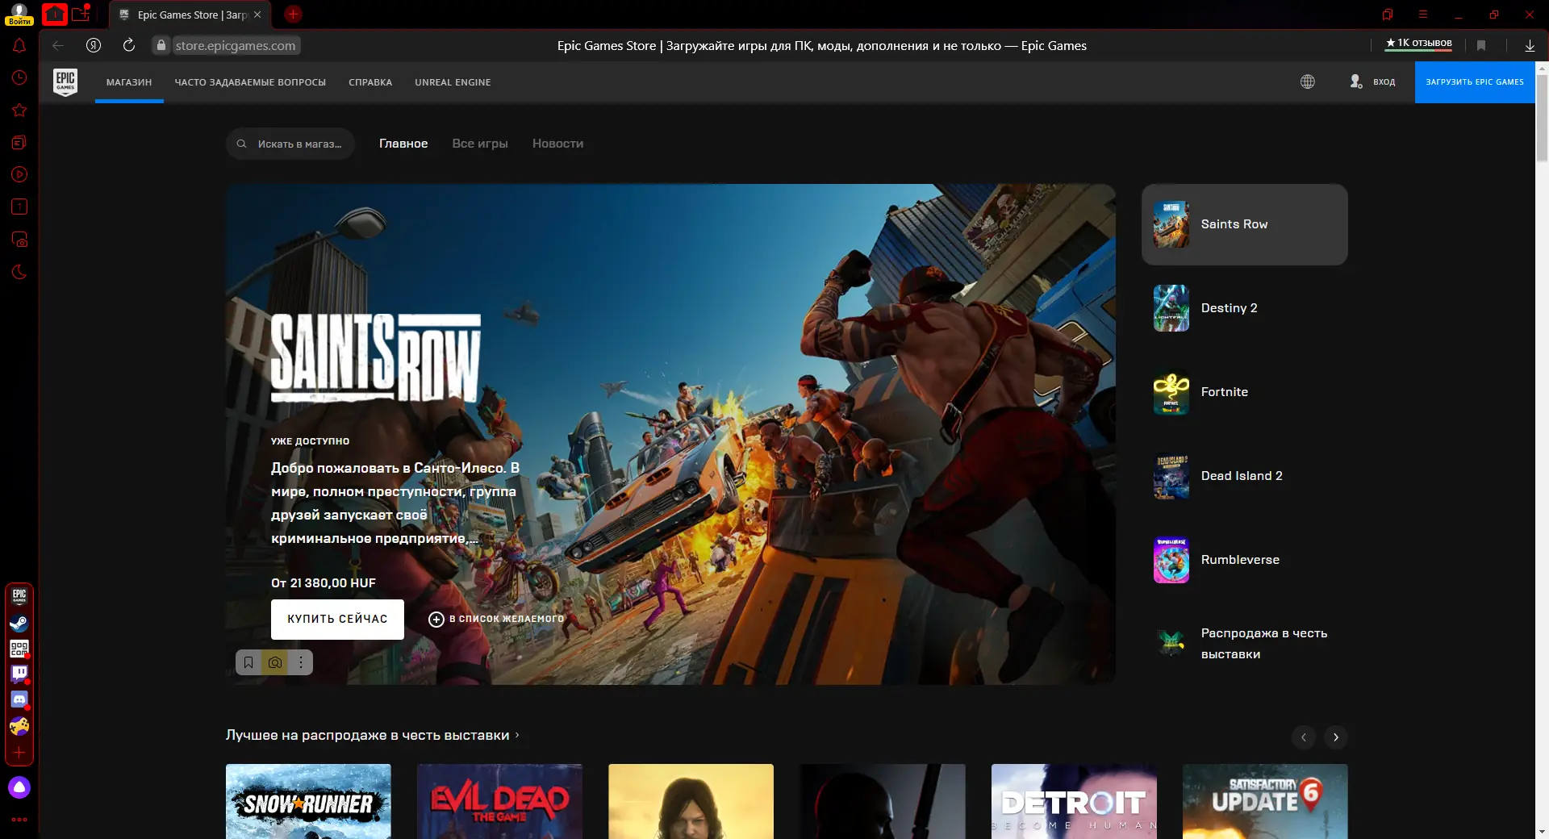The image size is (1549, 839).
Task: Select Saints Row in the featured list
Action: click(x=1245, y=224)
